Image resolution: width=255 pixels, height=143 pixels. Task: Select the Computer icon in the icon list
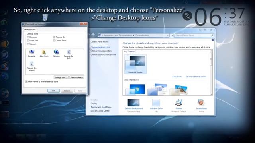31,54
